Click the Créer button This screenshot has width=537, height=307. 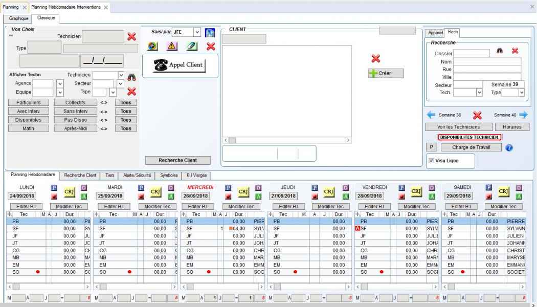(x=386, y=73)
